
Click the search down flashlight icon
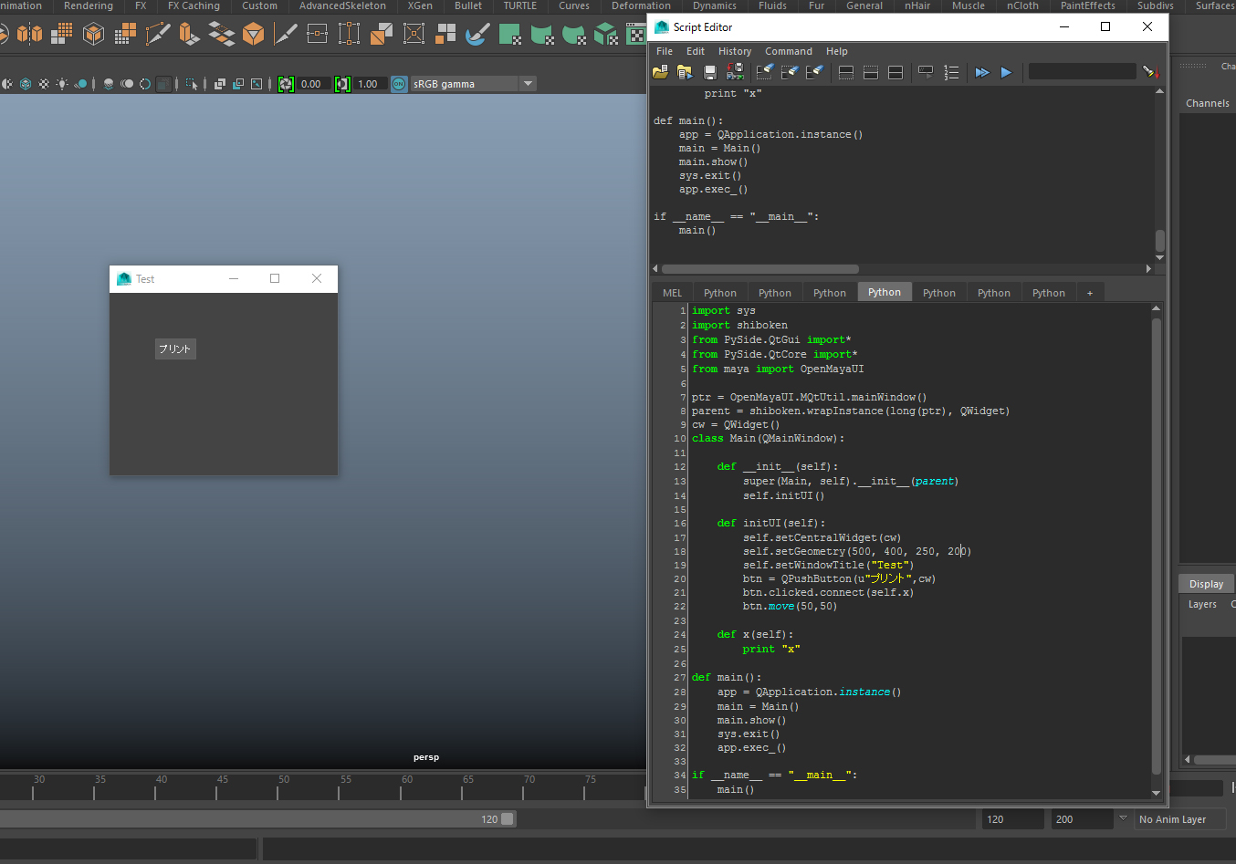(x=1149, y=72)
